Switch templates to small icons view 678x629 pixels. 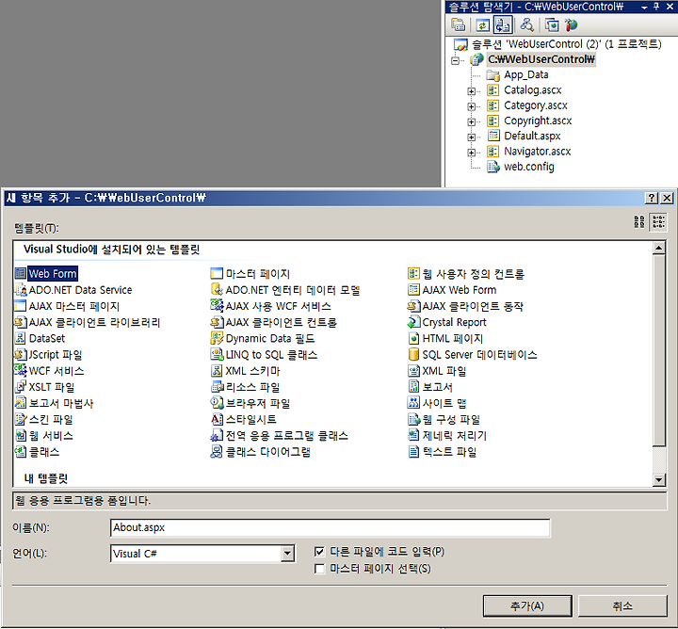[x=658, y=222]
